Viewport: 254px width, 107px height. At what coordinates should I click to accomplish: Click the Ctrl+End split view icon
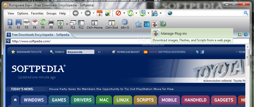click(x=112, y=23)
